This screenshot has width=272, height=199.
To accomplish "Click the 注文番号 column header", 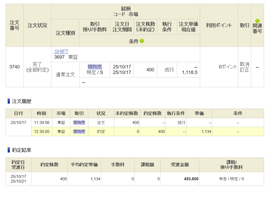I will (x=15, y=25).
